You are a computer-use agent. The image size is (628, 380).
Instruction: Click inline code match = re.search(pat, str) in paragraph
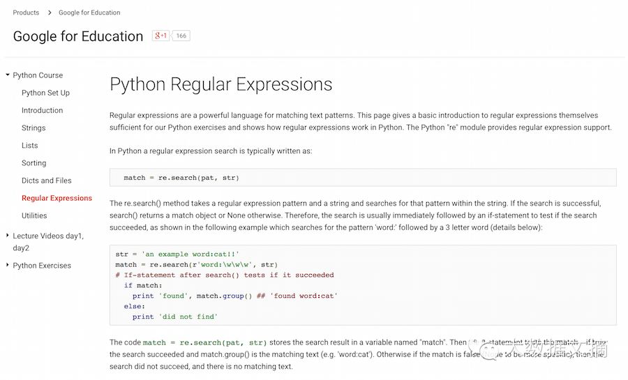pos(204,342)
